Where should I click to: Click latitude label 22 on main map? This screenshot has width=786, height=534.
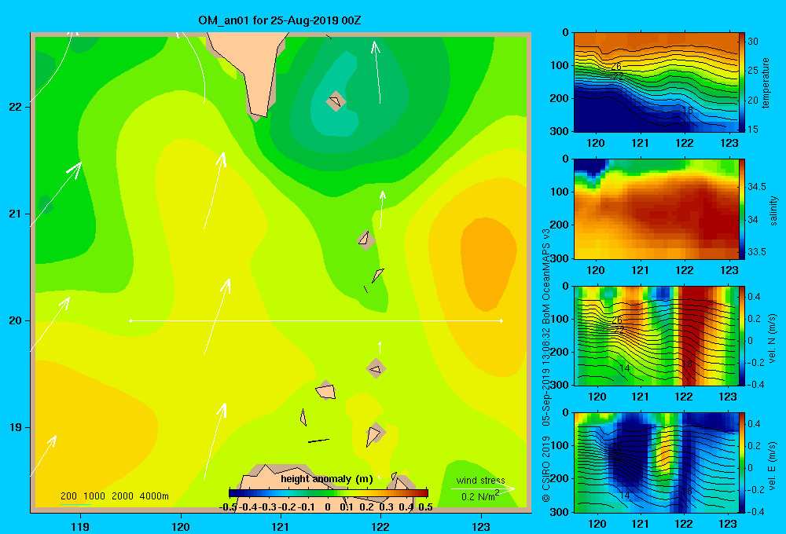pos(16,107)
